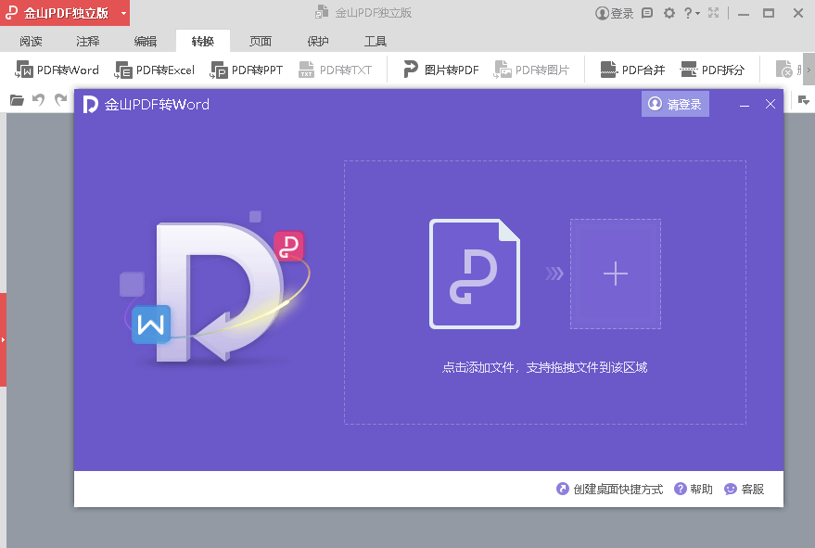
Task: Open 帮助 link in dialog footer
Action: tap(694, 489)
